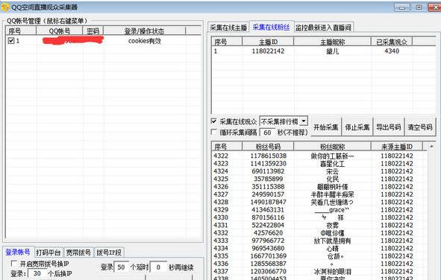Select fan number 42576620
This screenshot has height=280, width=441.
pos(268,233)
